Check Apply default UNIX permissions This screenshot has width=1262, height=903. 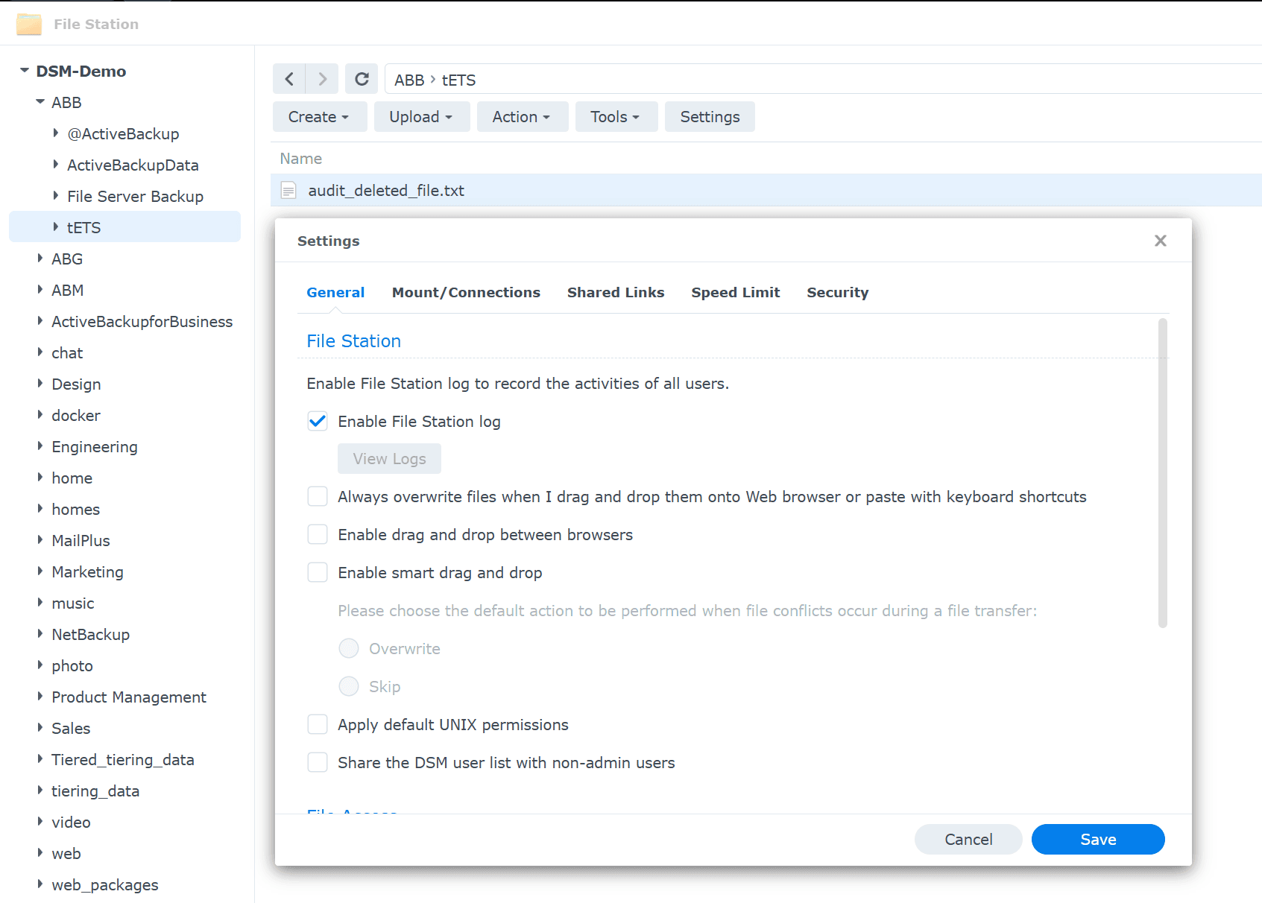(318, 725)
